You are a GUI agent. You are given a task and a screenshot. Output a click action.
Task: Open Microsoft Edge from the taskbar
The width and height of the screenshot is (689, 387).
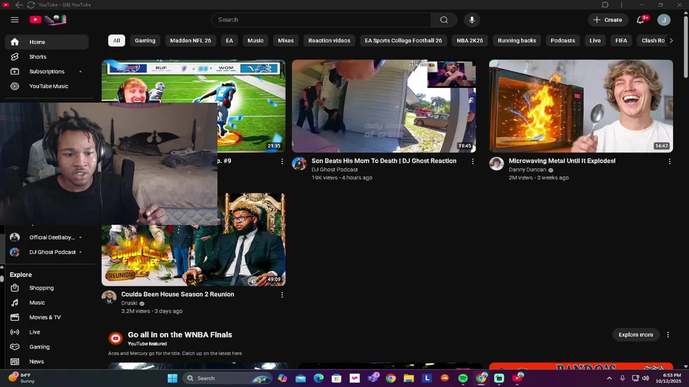(x=319, y=378)
